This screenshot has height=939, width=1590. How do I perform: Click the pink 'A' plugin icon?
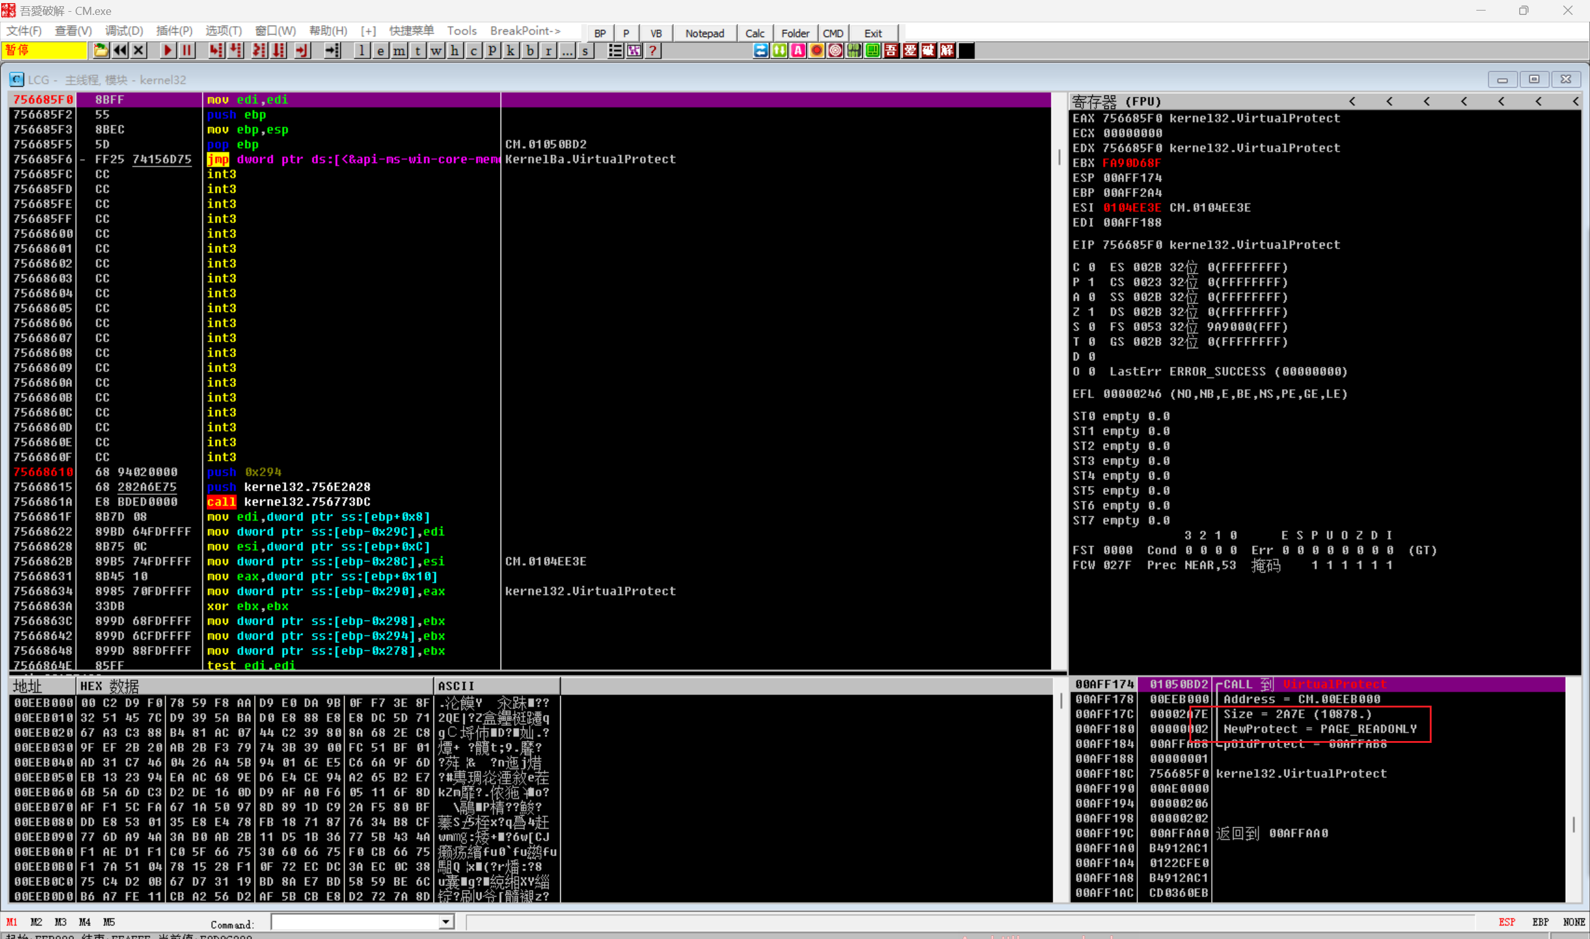point(798,51)
